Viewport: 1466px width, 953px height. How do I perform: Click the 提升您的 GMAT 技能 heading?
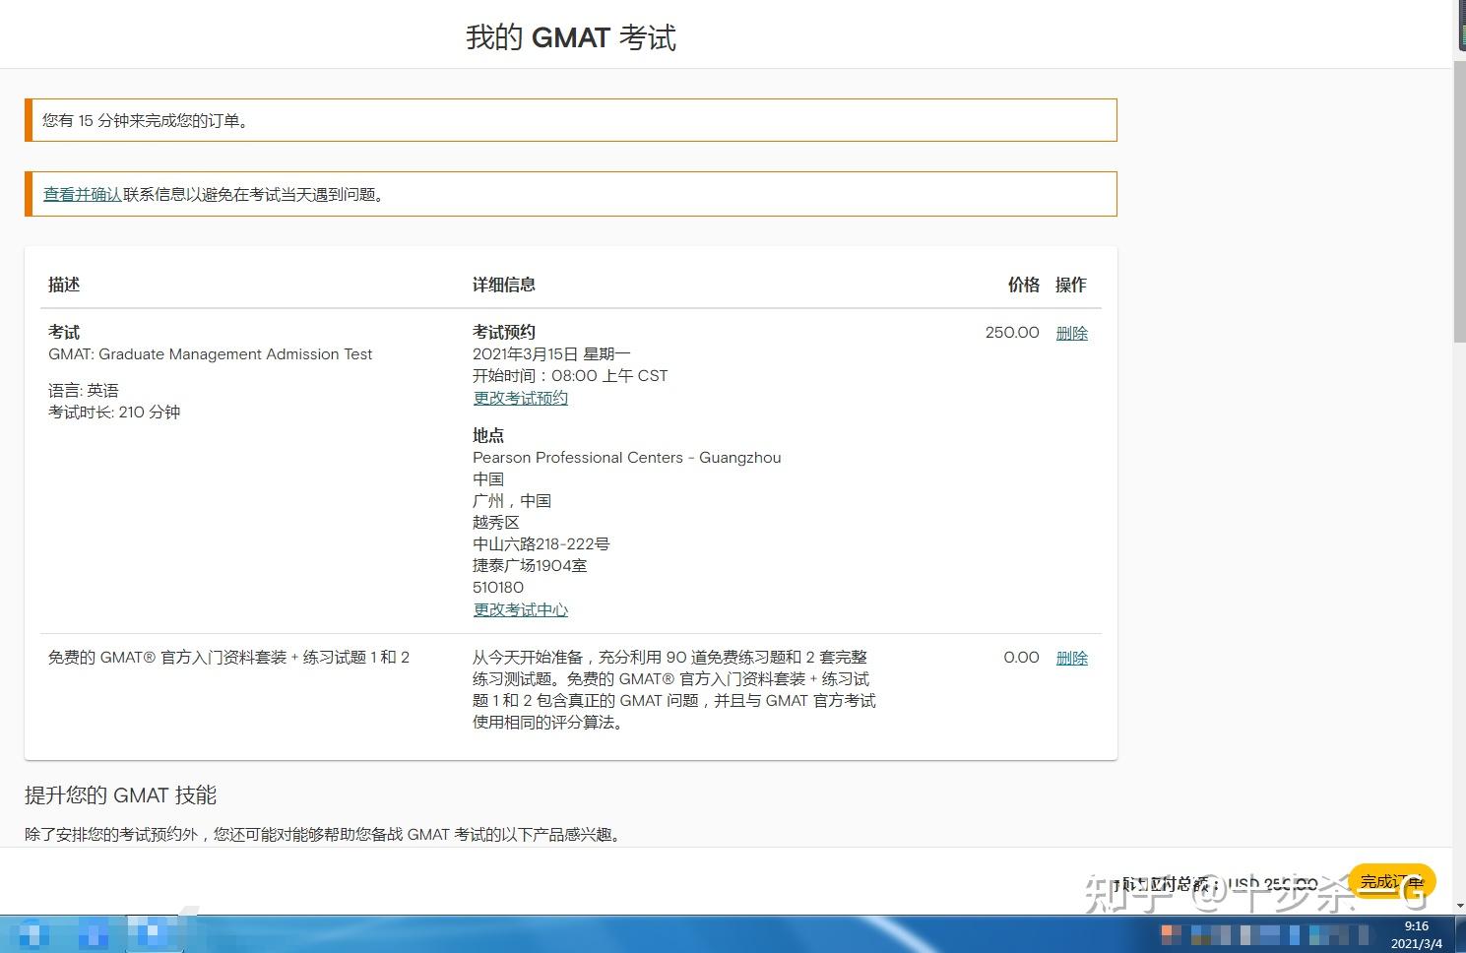coord(120,795)
